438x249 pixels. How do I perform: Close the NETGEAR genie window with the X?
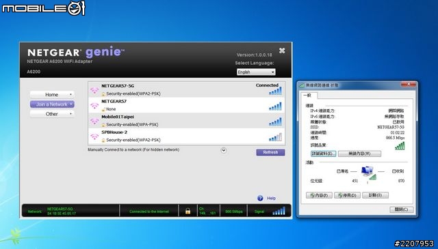pyautogui.click(x=282, y=50)
